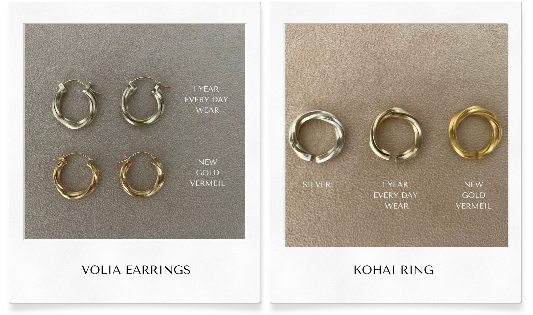Click the SILVER label under the ring

317,184
